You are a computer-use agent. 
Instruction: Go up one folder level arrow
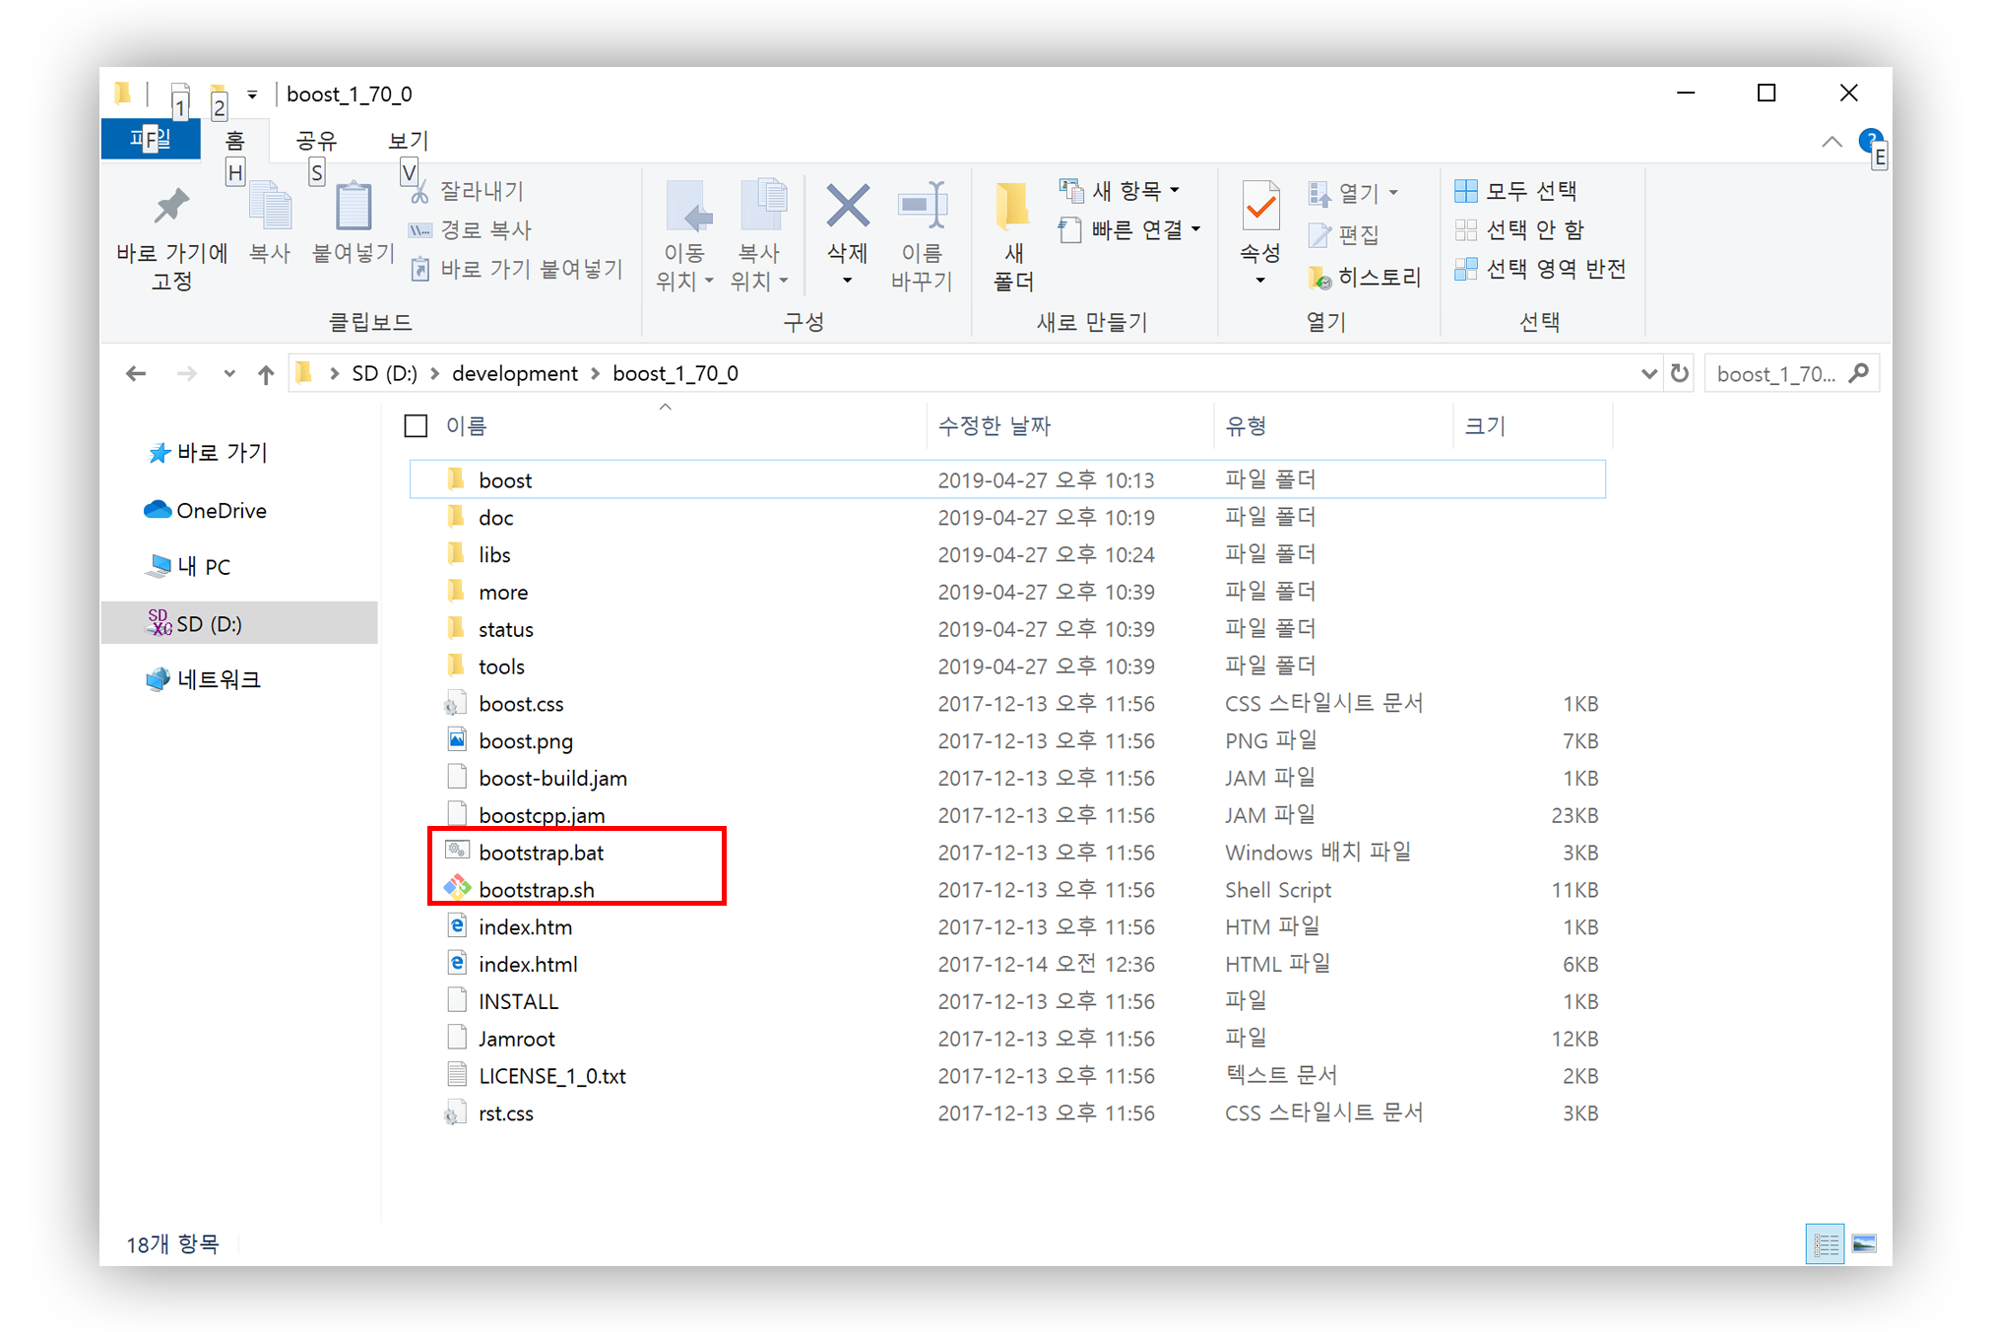coord(266,374)
